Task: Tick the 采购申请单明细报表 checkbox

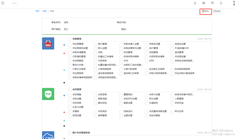Action: coord(70,78)
